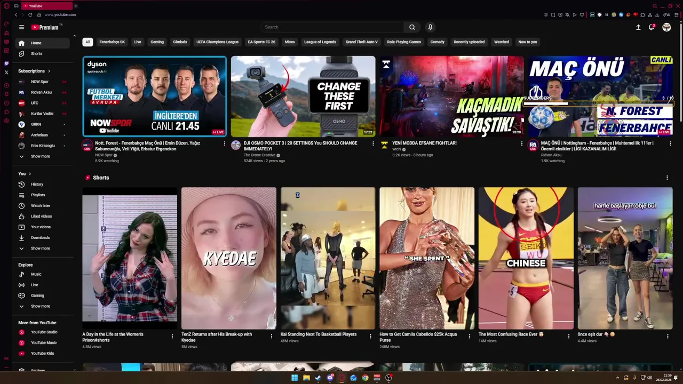Open the upload/create icon in the header
Screen dimensions: 683x384
coord(638,27)
